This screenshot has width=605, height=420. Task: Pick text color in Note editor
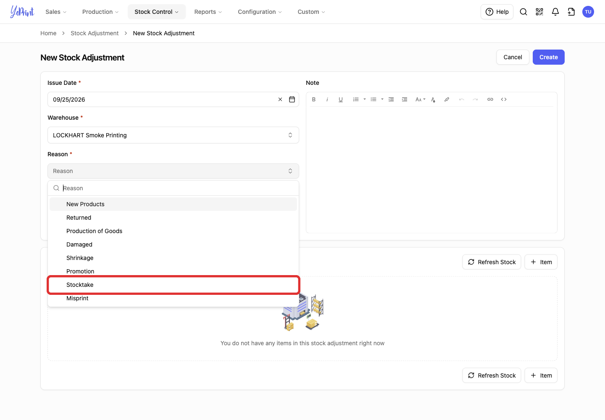coord(433,100)
